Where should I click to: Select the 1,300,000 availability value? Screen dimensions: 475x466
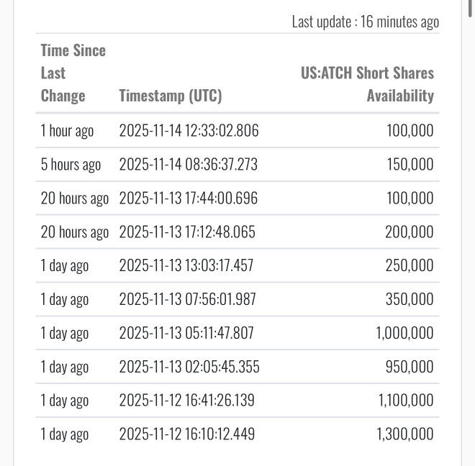[x=404, y=434]
